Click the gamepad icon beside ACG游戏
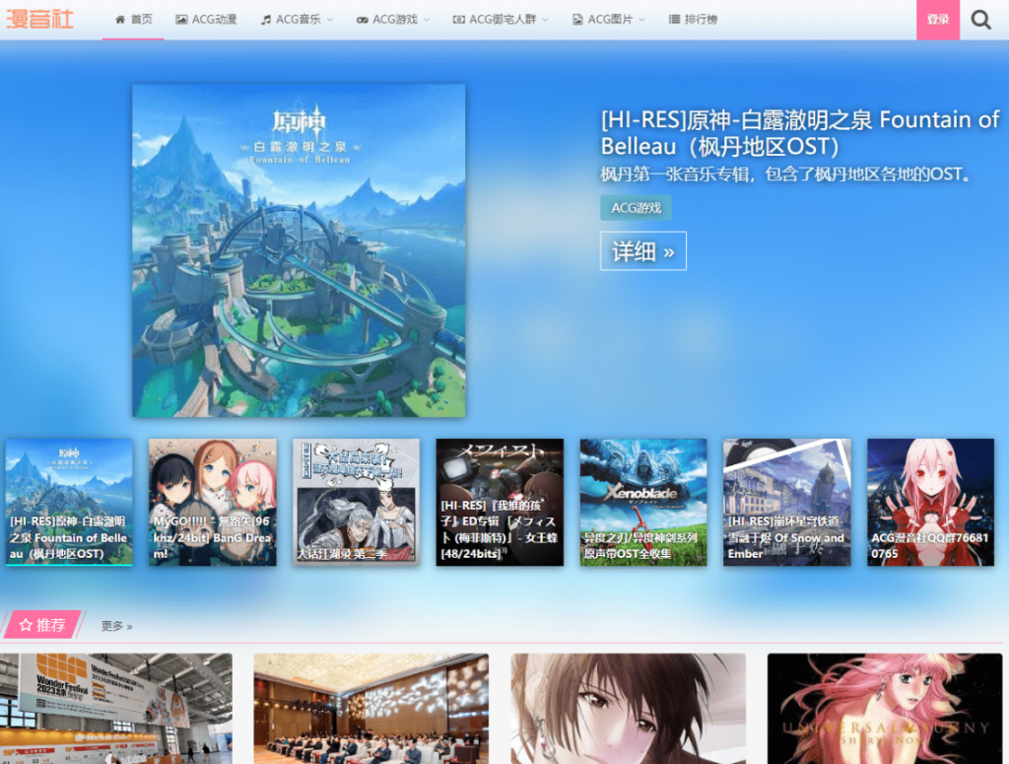The width and height of the screenshot is (1009, 764). (x=363, y=20)
